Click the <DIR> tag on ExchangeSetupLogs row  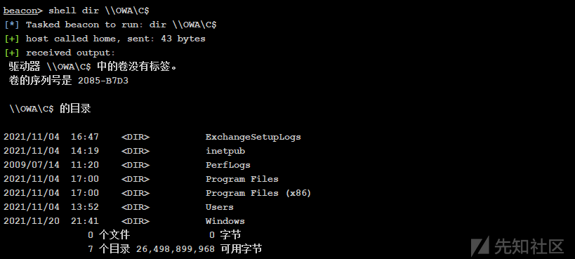[x=136, y=137]
